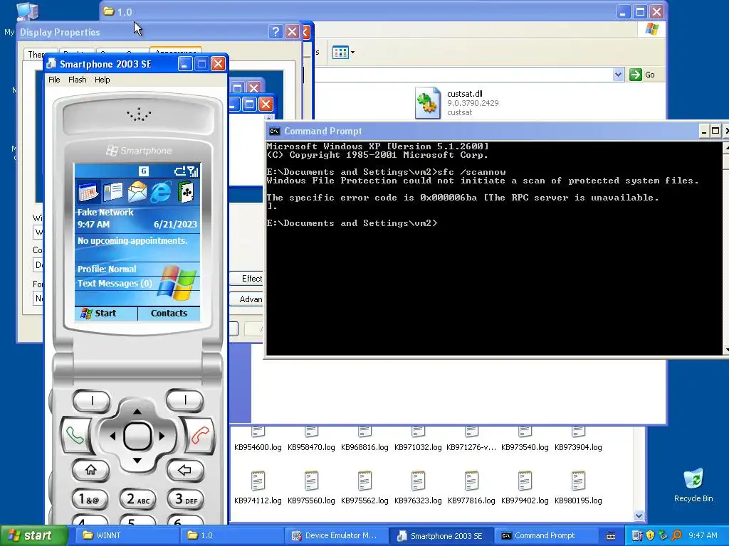
Task: Select KB954600.log file
Action: (x=258, y=439)
